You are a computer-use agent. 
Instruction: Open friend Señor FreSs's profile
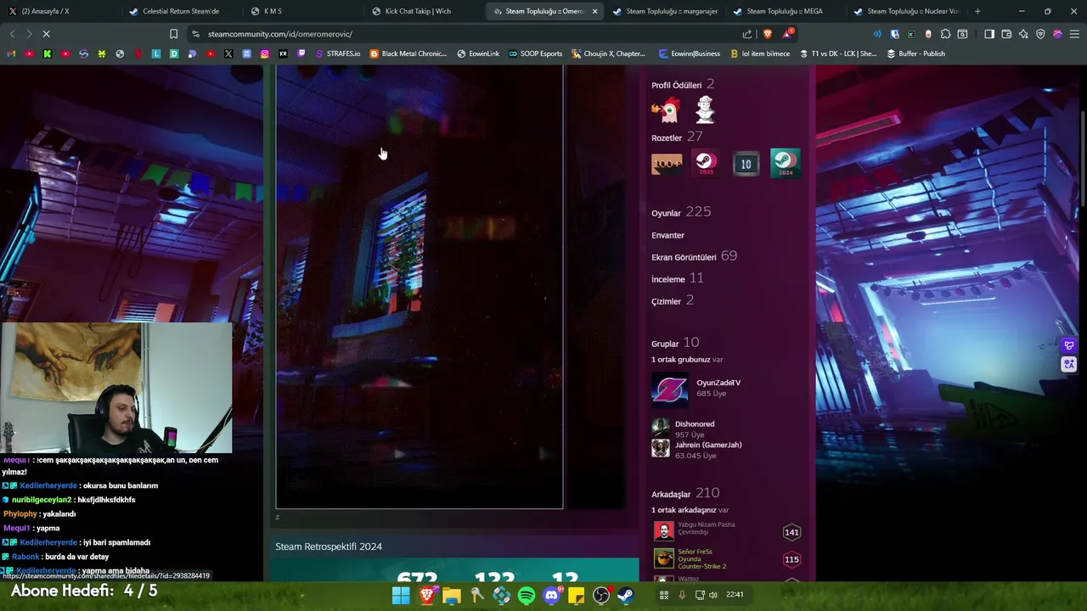695,552
